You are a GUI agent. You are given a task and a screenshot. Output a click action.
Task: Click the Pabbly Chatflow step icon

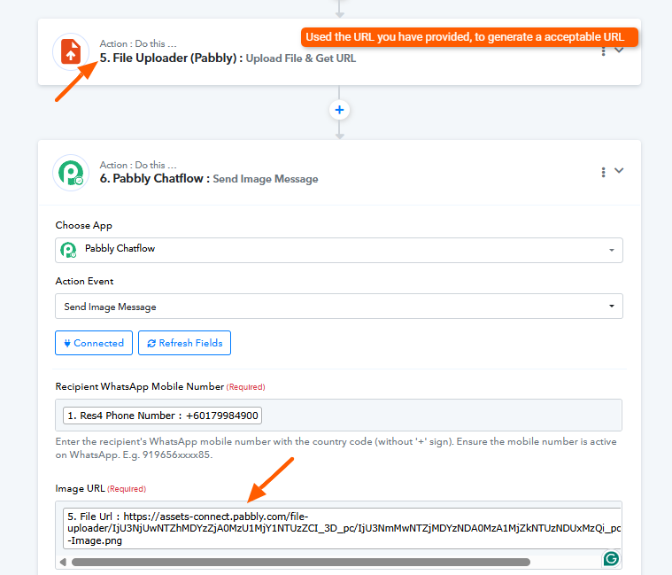coord(70,172)
